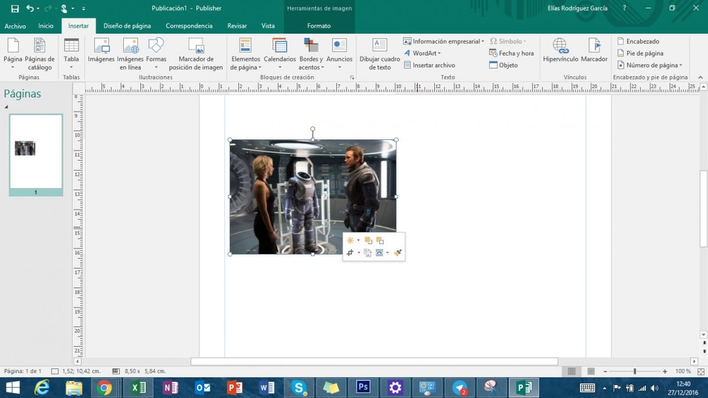The width and height of the screenshot is (708, 398).
Task: Click the Undo arrow icon
Action: coord(30,9)
